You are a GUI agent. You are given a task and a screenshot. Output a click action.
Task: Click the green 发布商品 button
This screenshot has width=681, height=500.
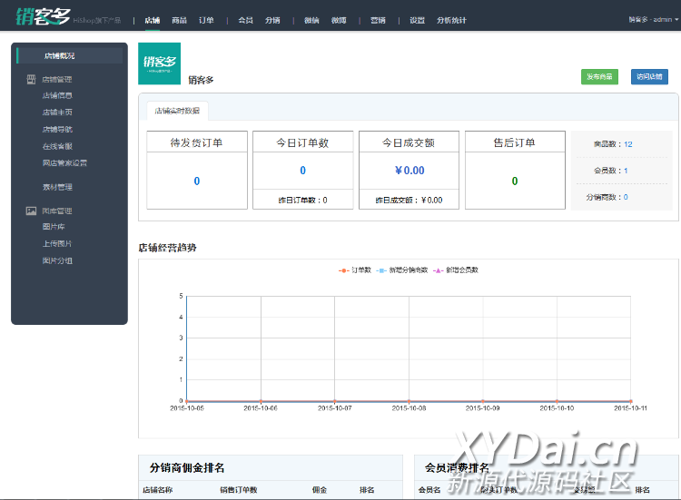click(x=599, y=77)
